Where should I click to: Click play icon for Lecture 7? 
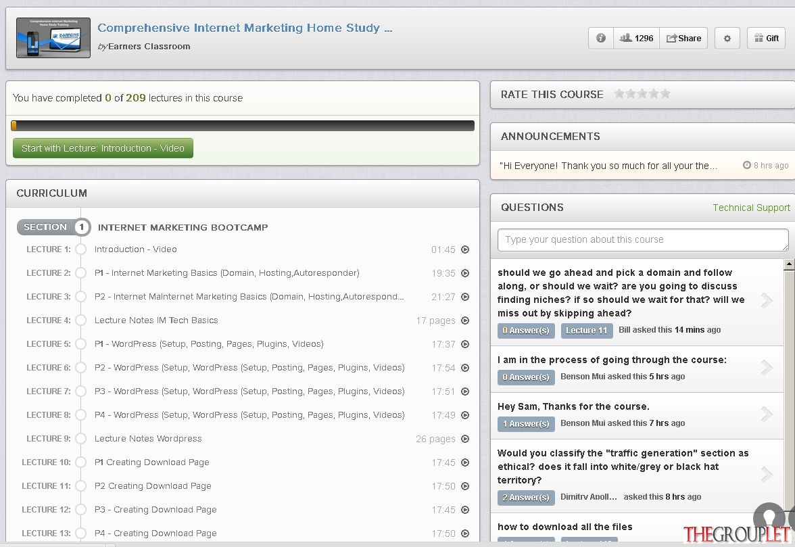(465, 391)
